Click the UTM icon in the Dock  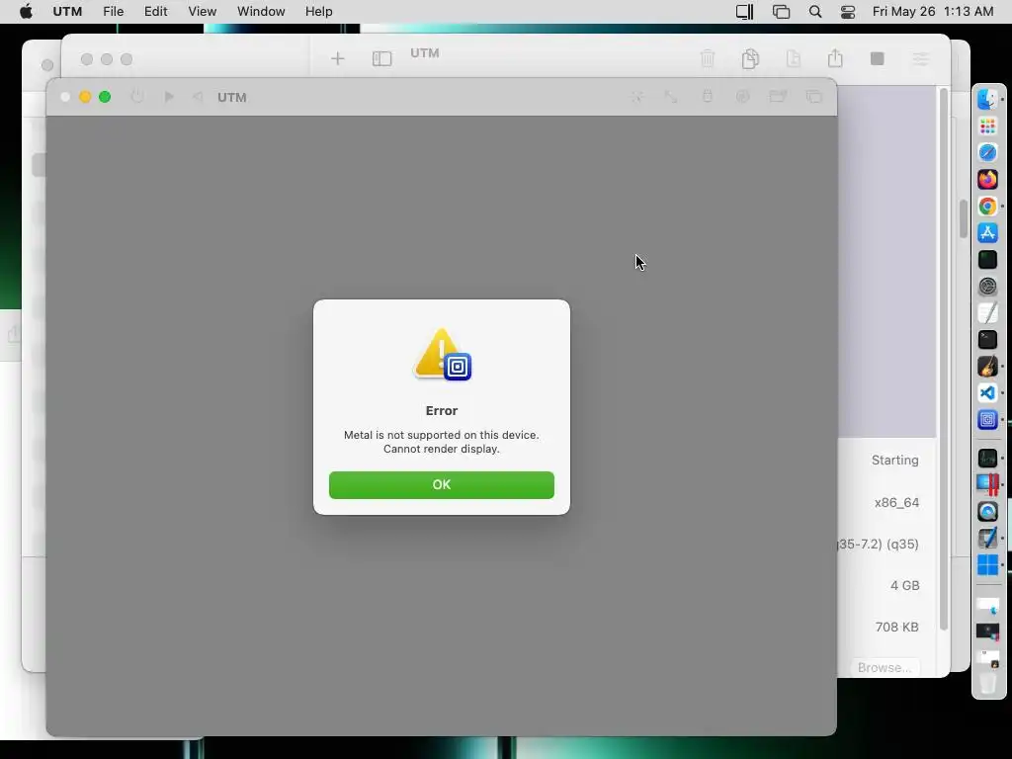(987, 419)
